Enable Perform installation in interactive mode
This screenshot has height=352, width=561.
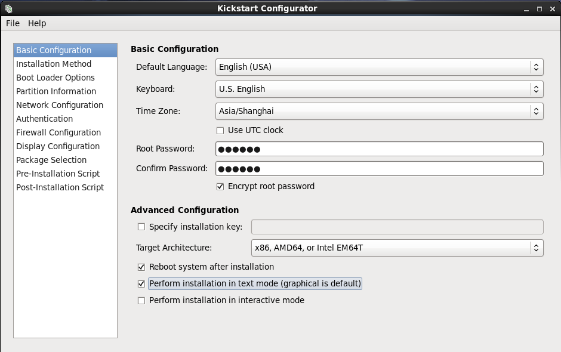pos(141,300)
